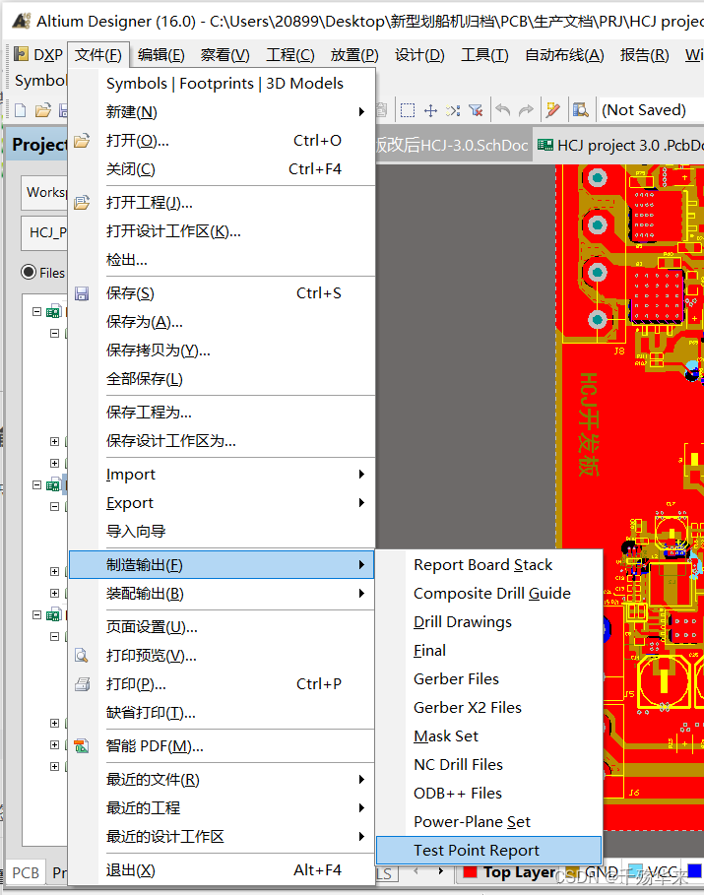This screenshot has width=704, height=895.
Task: Click the Altium Designer title bar logo
Action: (21, 21)
